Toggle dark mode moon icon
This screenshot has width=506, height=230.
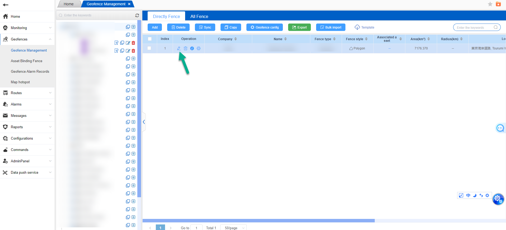pyautogui.click(x=475, y=195)
